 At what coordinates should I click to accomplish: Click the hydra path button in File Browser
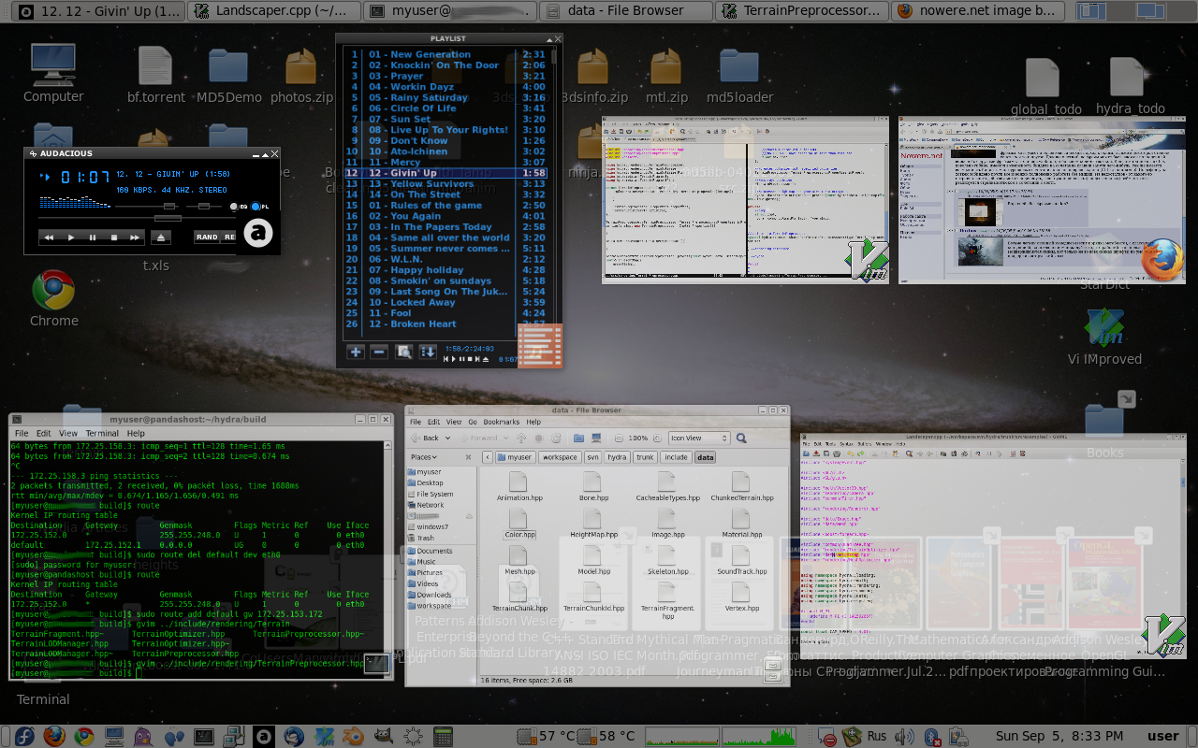pos(617,457)
